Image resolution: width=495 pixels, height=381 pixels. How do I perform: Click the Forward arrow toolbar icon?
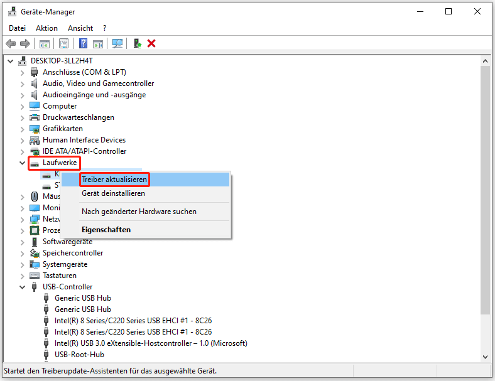(x=25, y=43)
